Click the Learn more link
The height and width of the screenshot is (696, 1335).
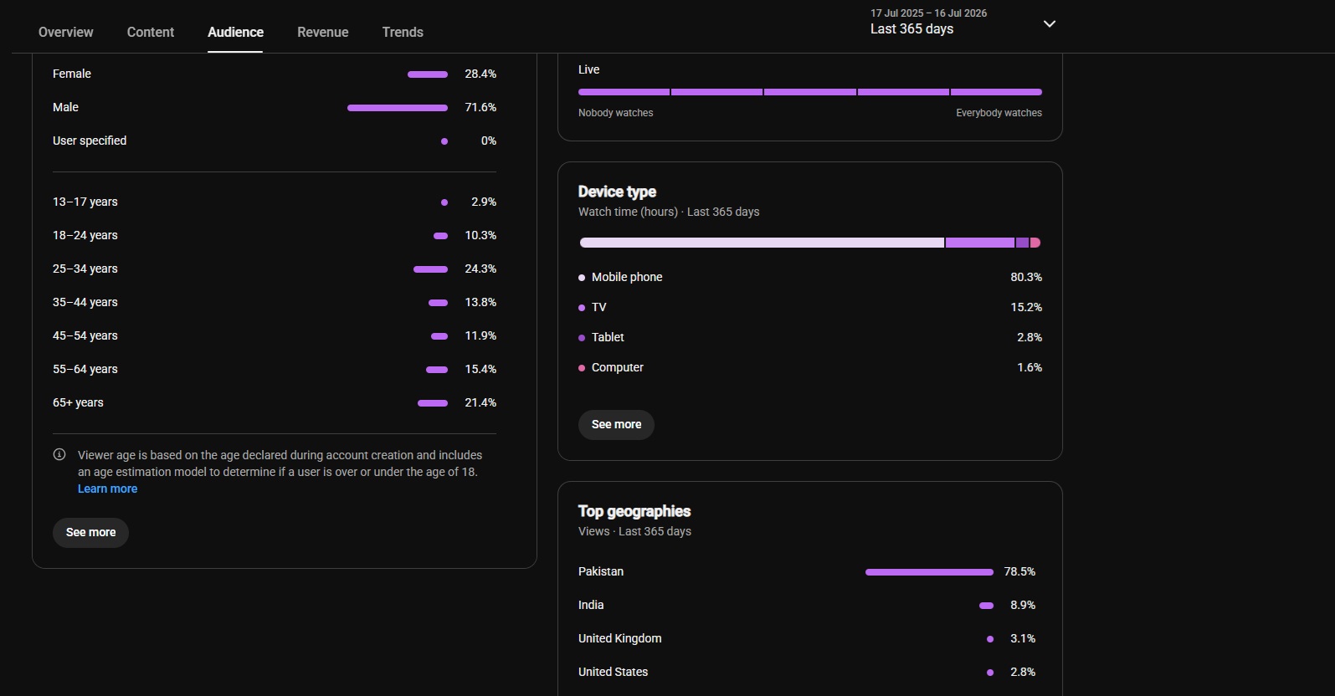coord(107,489)
